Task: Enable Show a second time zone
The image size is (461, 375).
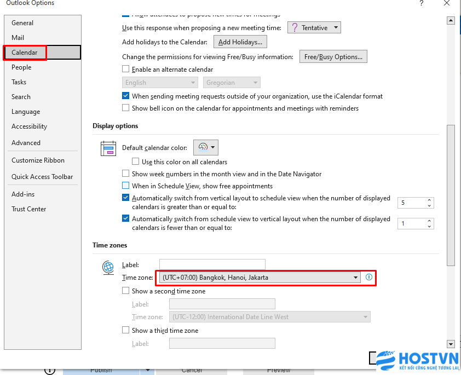Action: [x=125, y=291]
